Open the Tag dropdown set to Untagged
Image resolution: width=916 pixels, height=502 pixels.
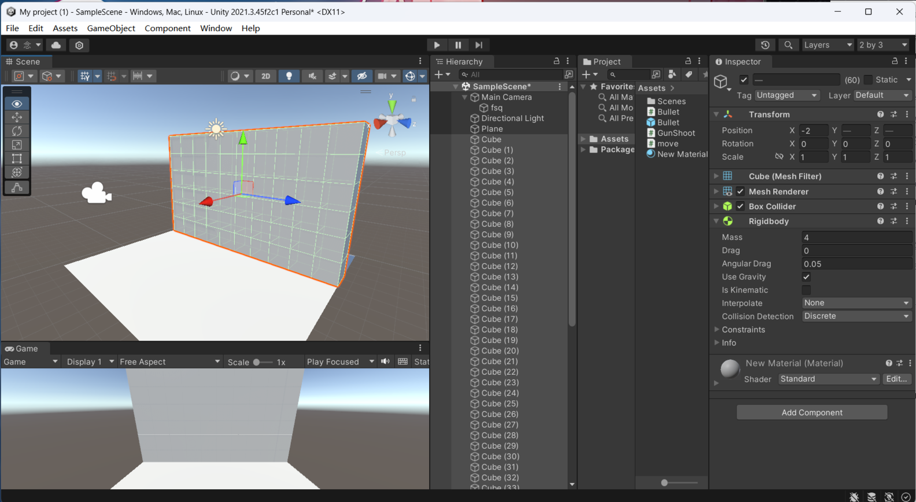[x=786, y=95]
